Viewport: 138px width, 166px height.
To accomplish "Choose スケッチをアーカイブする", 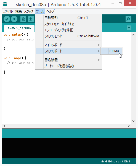I will pos(69,24).
